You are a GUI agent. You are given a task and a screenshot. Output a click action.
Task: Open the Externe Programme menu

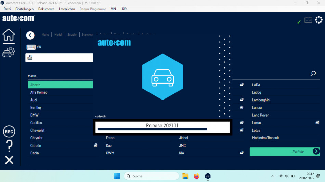point(93,9)
